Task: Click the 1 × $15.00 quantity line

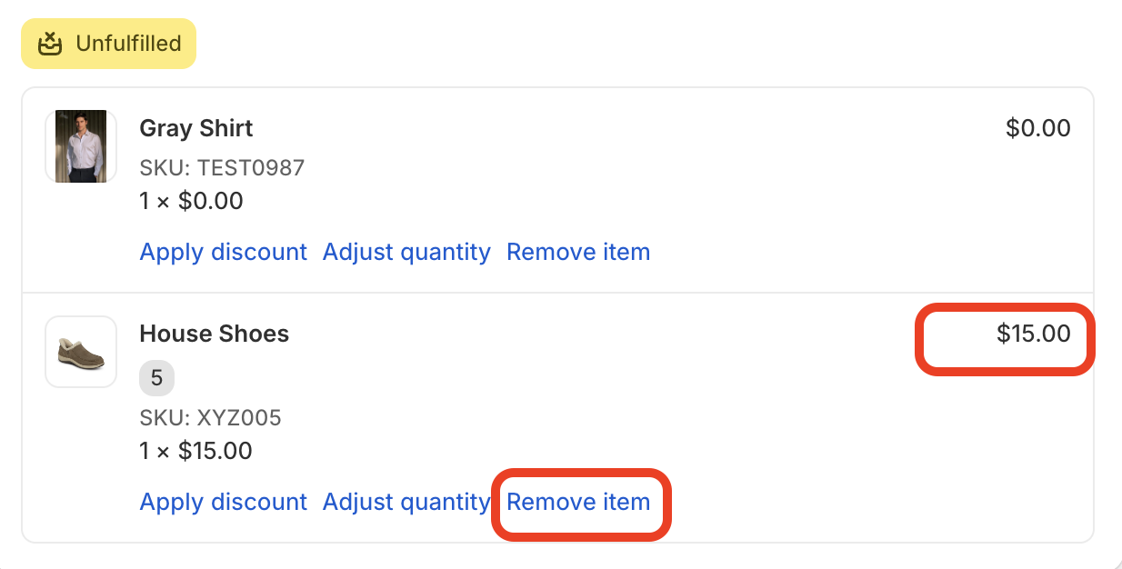Action: tap(195, 451)
